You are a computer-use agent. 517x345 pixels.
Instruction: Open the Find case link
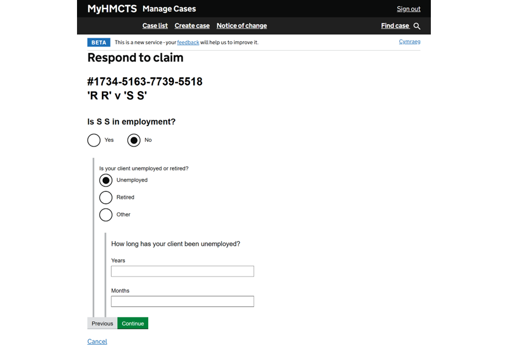[x=395, y=26]
